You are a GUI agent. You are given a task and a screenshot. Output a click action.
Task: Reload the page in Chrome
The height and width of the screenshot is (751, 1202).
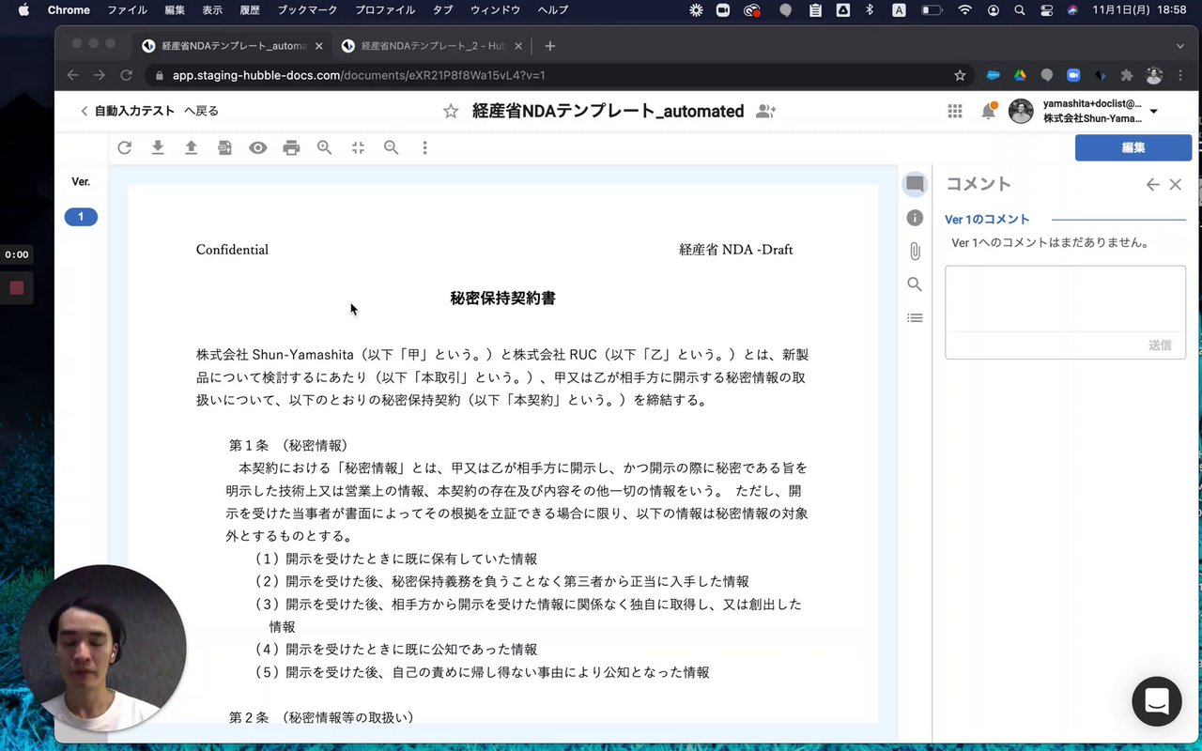(x=126, y=75)
